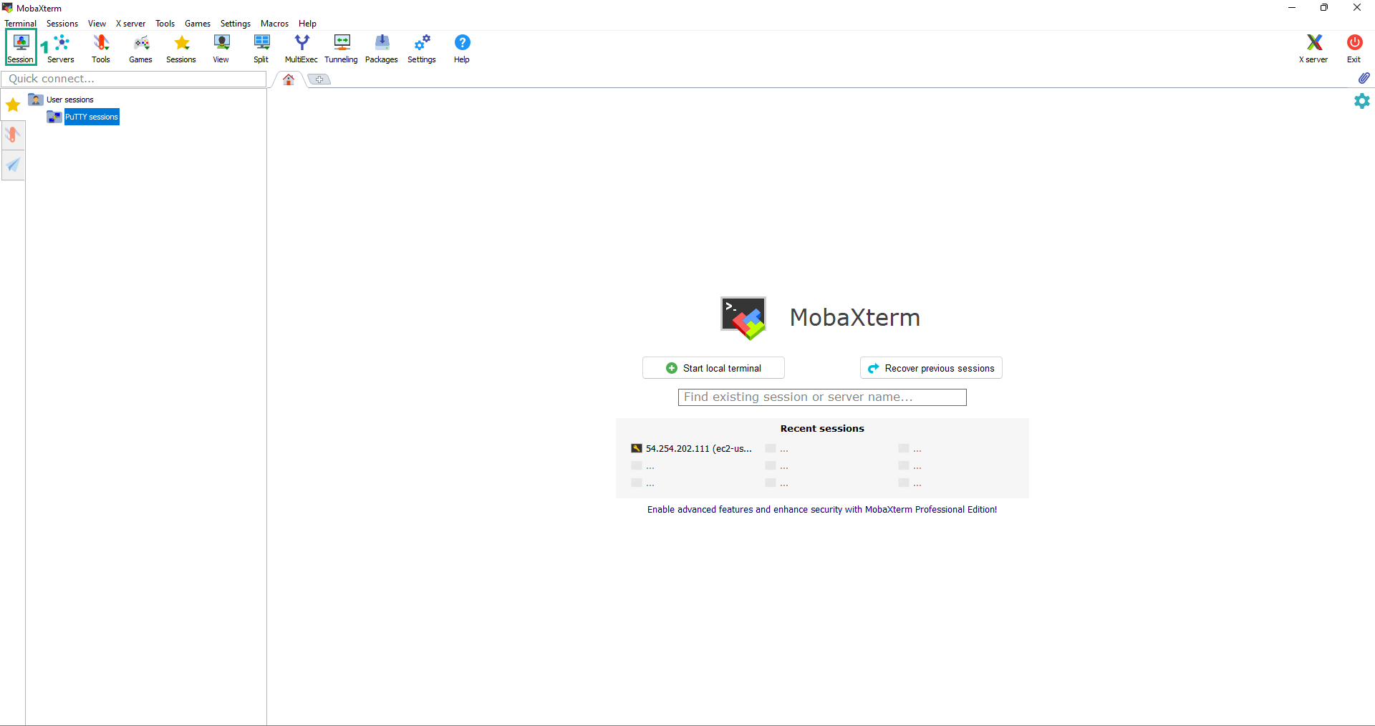
Task: Open the Tools toolbar icon
Action: point(101,48)
